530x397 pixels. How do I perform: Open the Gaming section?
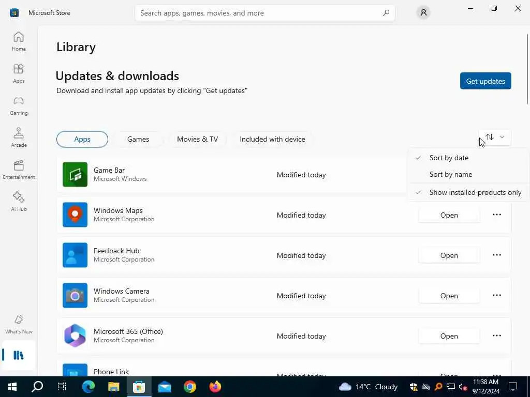point(19,105)
